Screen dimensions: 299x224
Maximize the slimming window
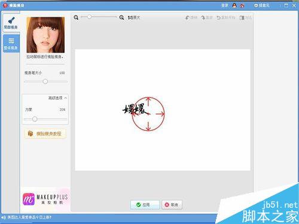pyautogui.click(x=286, y=5)
